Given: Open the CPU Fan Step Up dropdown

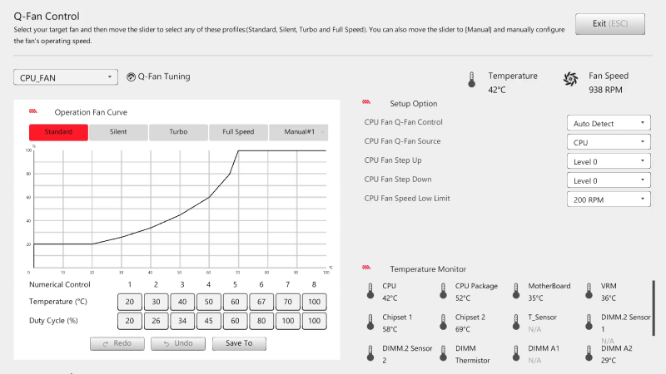Looking at the screenshot, I should [607, 161].
